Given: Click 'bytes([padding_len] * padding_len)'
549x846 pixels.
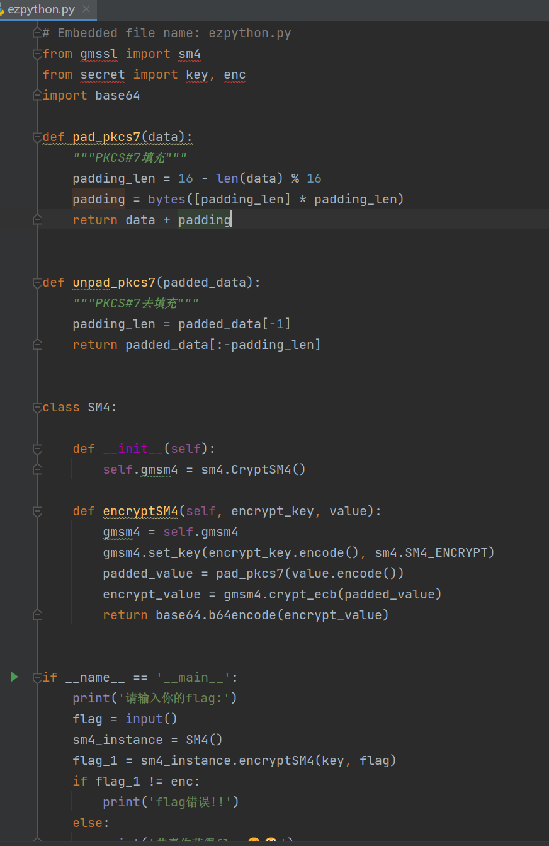Looking at the screenshot, I should [276, 199].
